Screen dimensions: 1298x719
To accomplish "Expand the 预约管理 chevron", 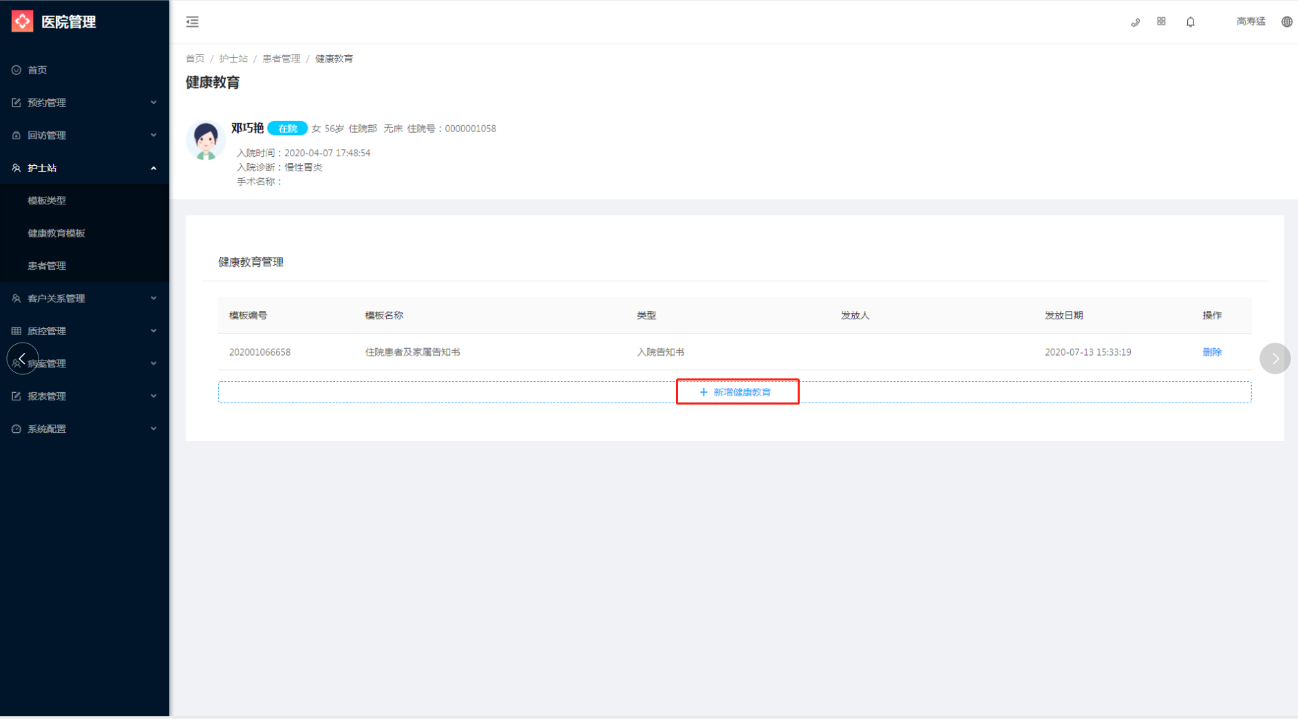I will 153,103.
